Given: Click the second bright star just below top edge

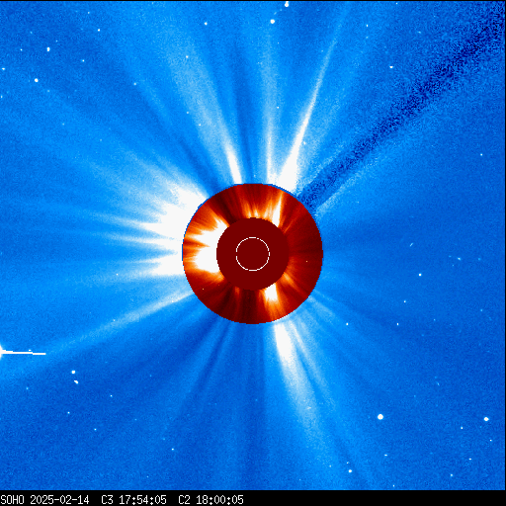Looking at the screenshot, I should (x=273, y=22).
